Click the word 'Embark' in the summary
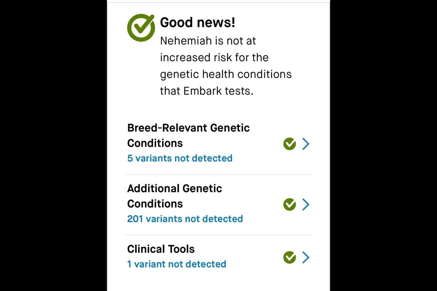Viewport: 437px width, 291px height. pos(201,91)
